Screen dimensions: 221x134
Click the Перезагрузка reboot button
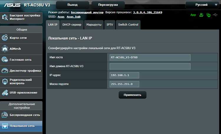pyautogui.click(x=108, y=5)
